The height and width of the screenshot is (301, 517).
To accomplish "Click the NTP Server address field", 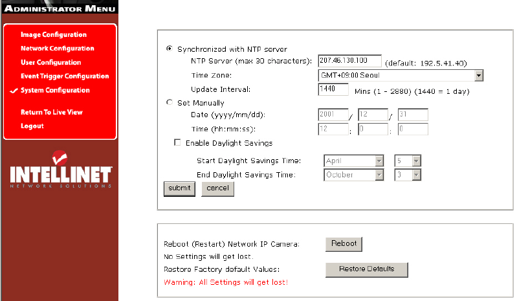I will [x=349, y=61].
